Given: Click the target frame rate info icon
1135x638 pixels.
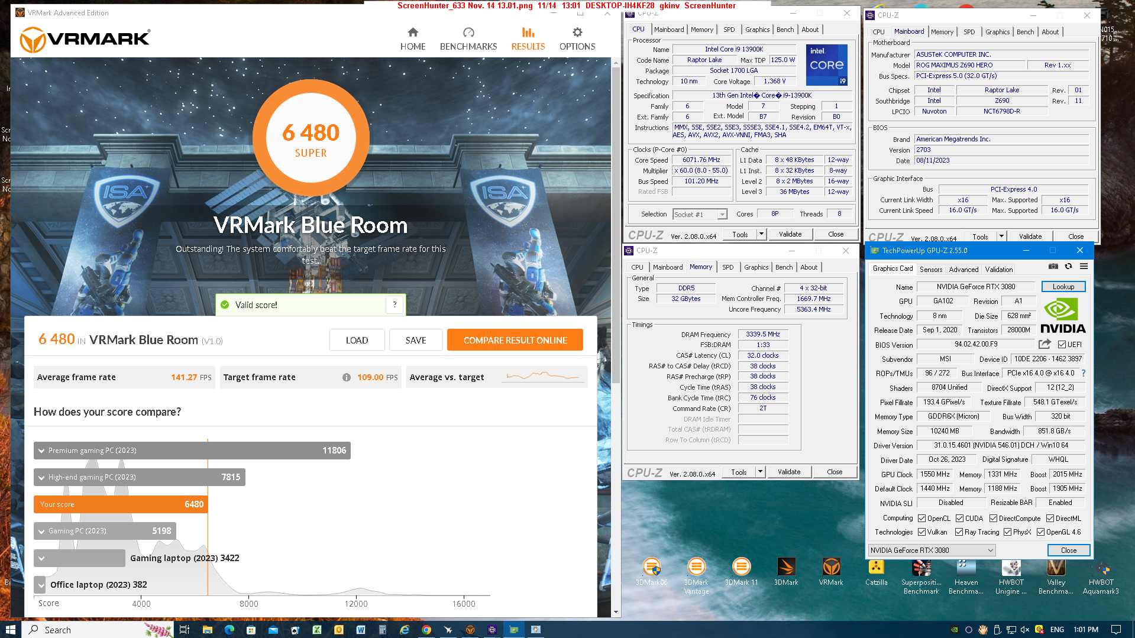Looking at the screenshot, I should point(347,377).
